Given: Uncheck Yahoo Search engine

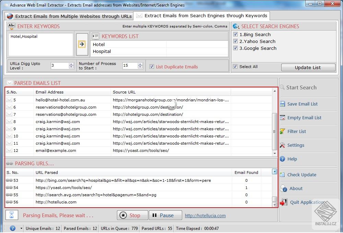Looking at the screenshot, I should (235, 41).
